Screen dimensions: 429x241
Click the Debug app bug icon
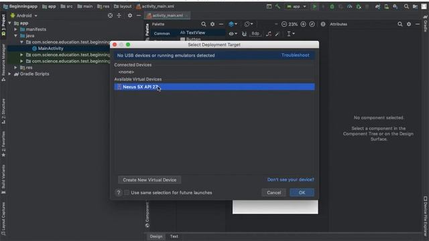tap(332, 7)
